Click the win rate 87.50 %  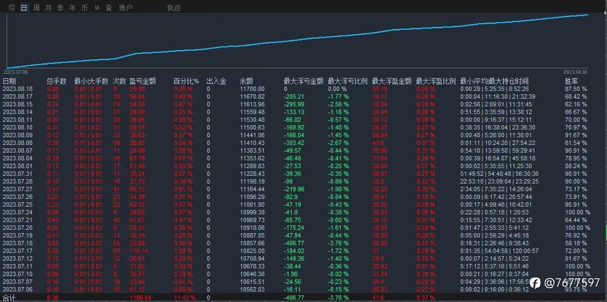(576, 89)
